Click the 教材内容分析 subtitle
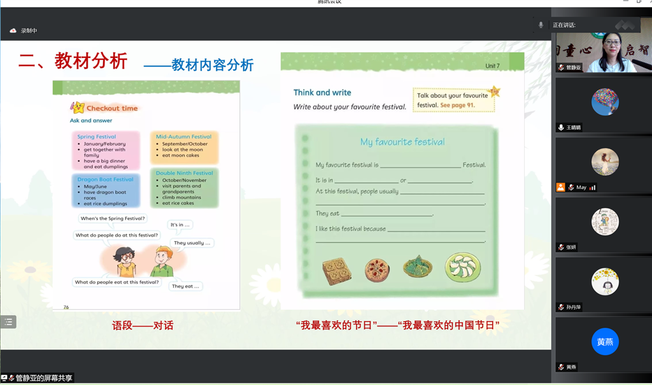 212,64
